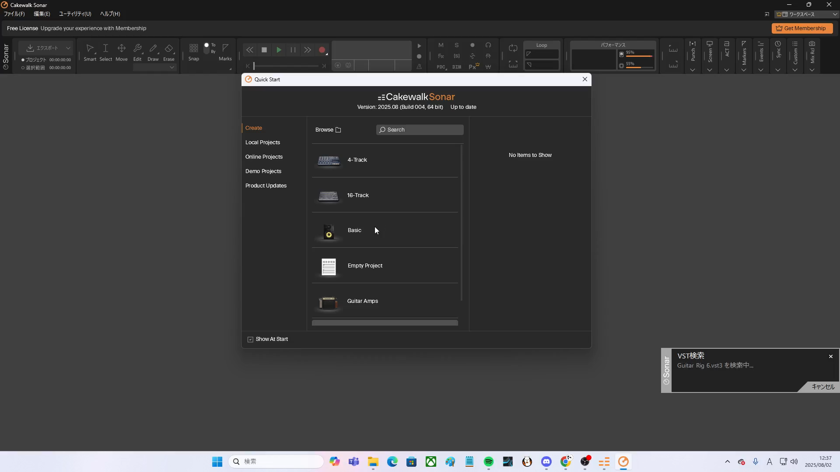Screen dimensions: 840x472
Task: Select the Smart tool
Action: pyautogui.click(x=90, y=52)
